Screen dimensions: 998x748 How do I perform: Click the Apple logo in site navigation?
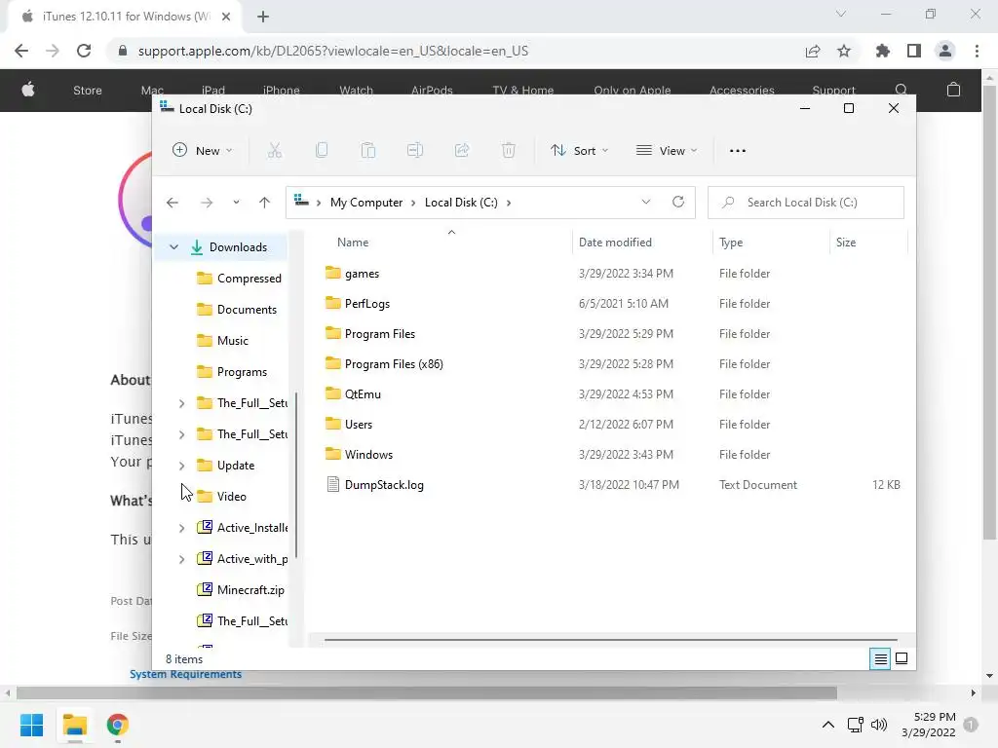pyautogui.click(x=28, y=90)
